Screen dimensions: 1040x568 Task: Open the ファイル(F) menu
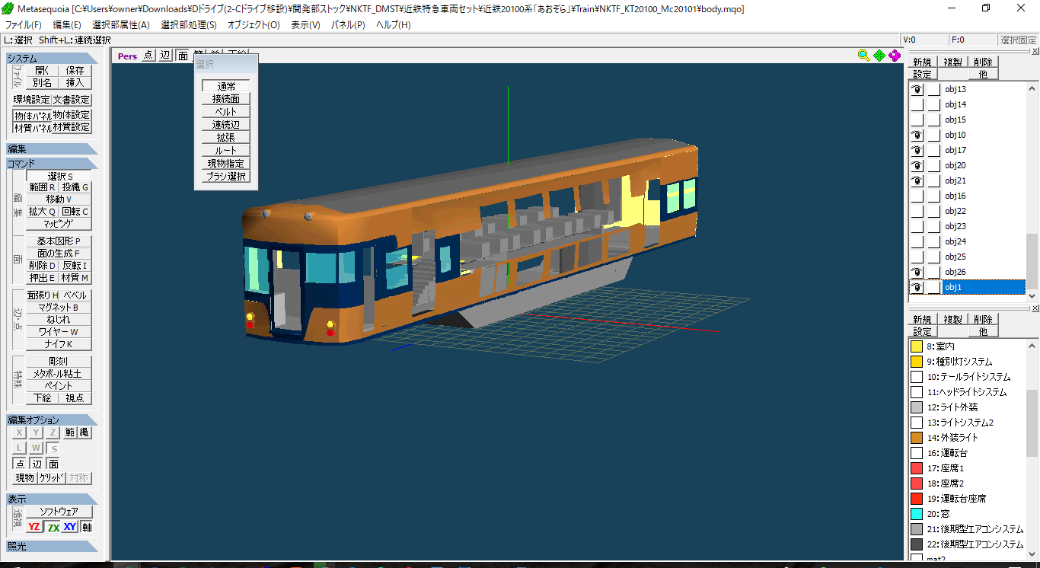(24, 25)
